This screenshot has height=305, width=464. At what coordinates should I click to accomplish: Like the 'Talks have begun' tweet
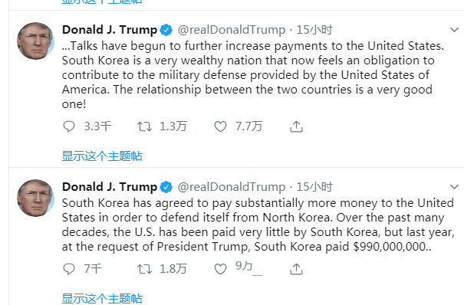(x=220, y=126)
